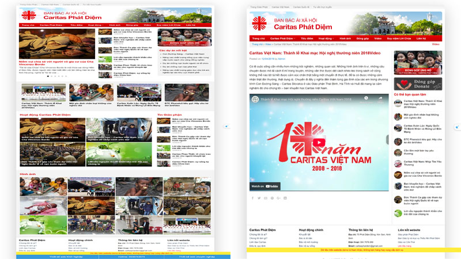The width and height of the screenshot is (461, 259).
Task: Click 'Có thể bạn quan tâm' sidebar heading
Action: (410, 94)
